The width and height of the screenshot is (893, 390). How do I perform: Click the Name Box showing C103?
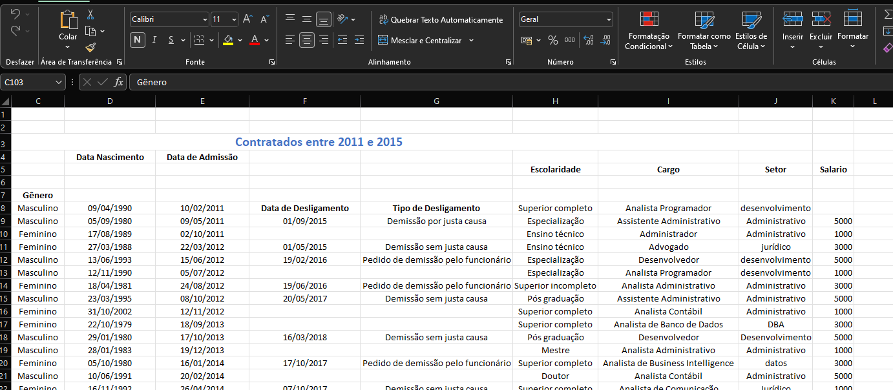[32, 82]
